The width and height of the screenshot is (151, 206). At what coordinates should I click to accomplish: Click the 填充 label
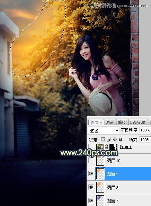tap(134, 140)
